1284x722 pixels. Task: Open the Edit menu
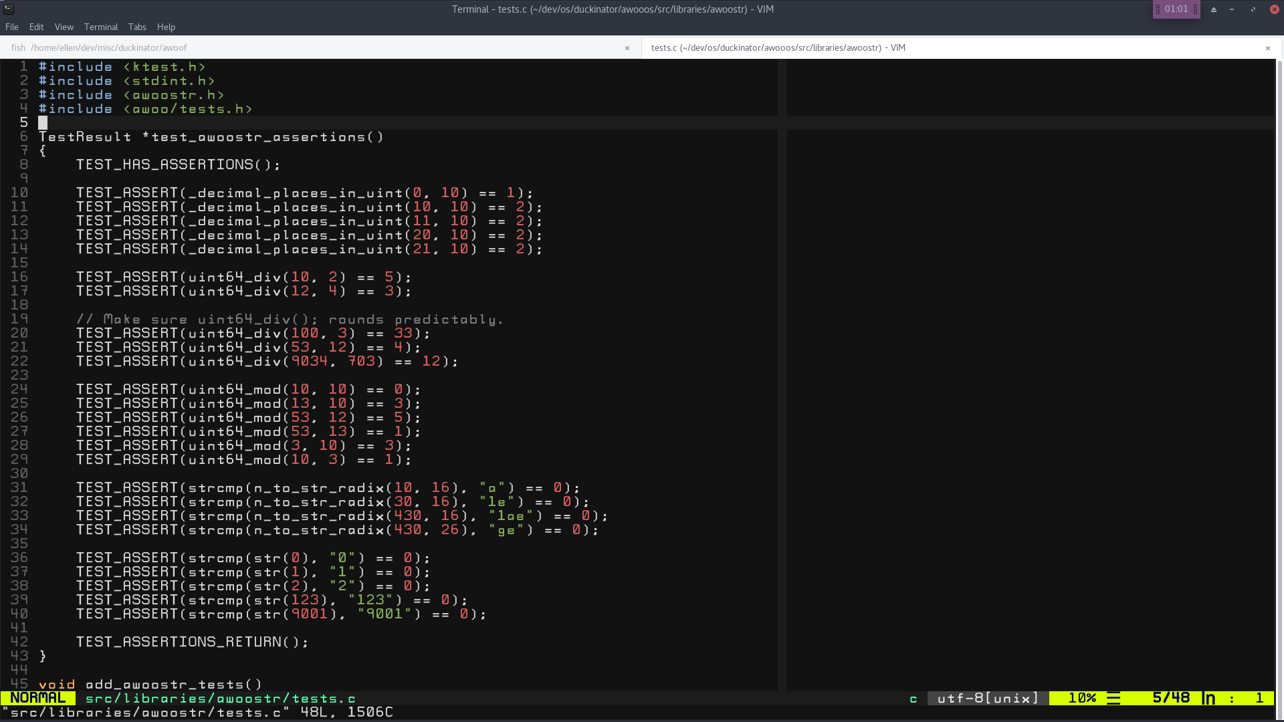click(37, 27)
